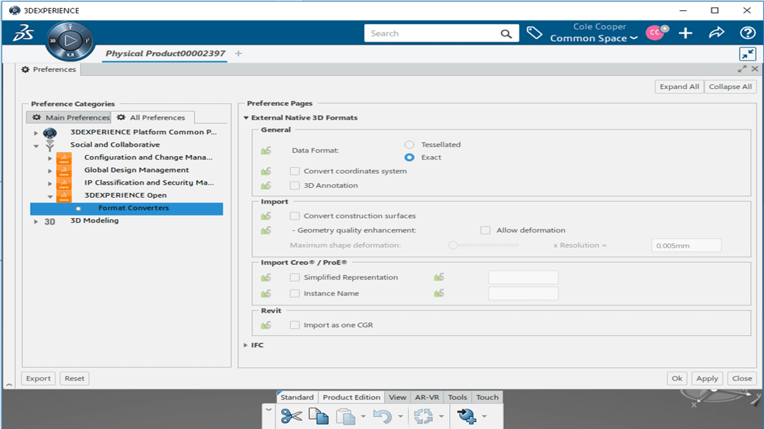Open the Product Edition toolbar tab
The height and width of the screenshot is (429, 764).
click(351, 397)
